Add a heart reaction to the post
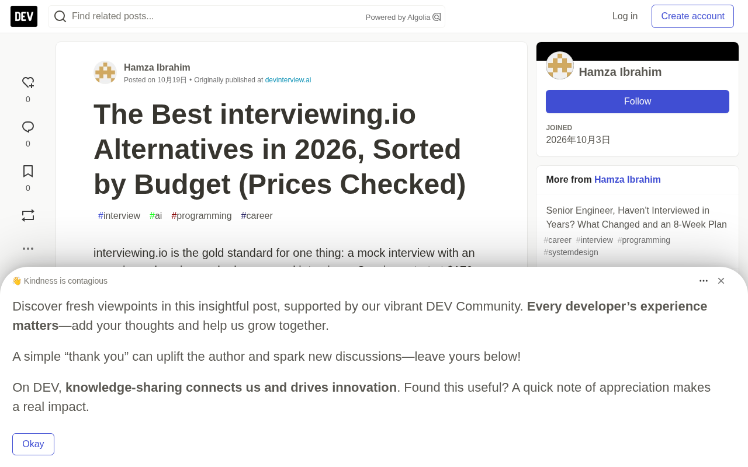Viewport: 748px width, 467px height. click(x=28, y=83)
